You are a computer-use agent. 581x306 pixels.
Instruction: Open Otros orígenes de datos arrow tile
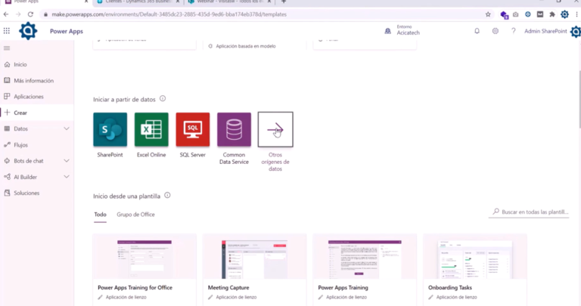coord(275,129)
